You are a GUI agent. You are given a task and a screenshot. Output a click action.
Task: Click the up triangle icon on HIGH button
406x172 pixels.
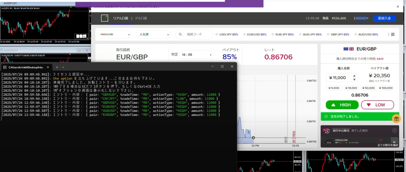[x=333, y=105]
